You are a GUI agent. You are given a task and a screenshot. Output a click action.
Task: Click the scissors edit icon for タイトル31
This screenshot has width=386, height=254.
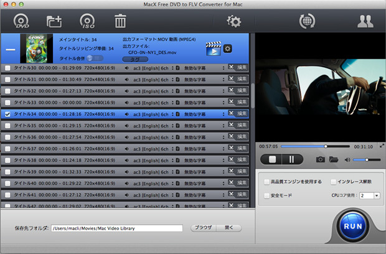tap(231, 78)
